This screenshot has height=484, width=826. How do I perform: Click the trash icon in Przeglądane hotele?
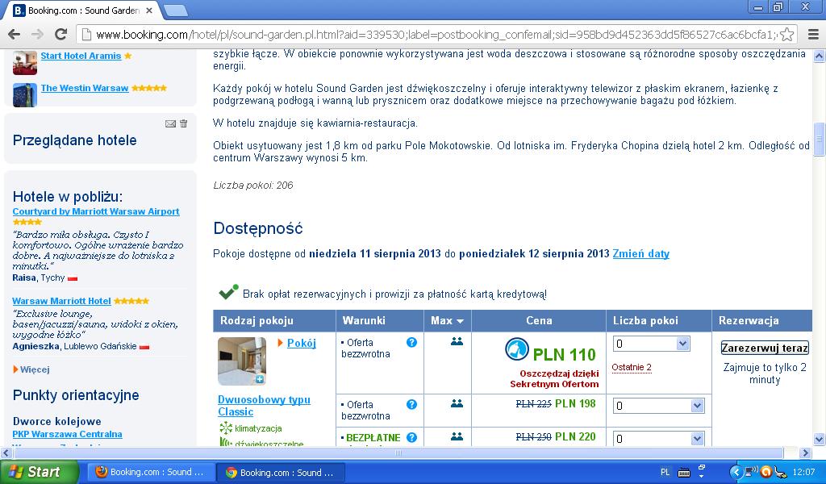[183, 123]
